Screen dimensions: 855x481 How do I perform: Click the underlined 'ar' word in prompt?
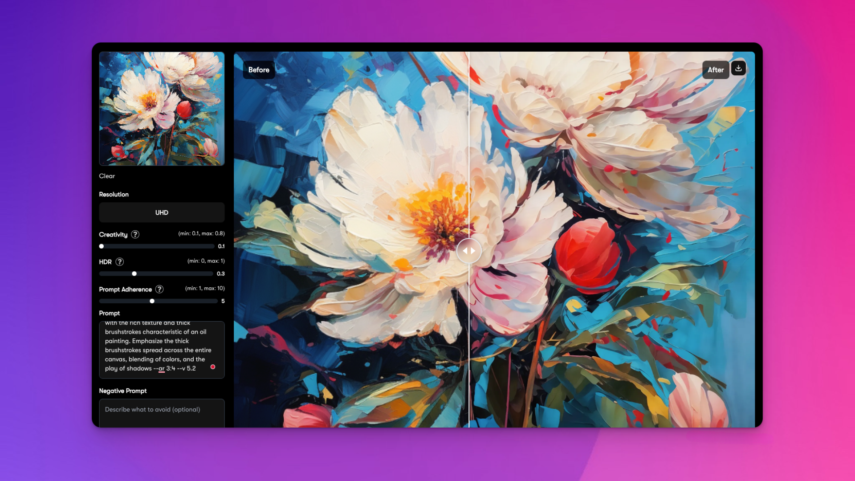(x=161, y=368)
